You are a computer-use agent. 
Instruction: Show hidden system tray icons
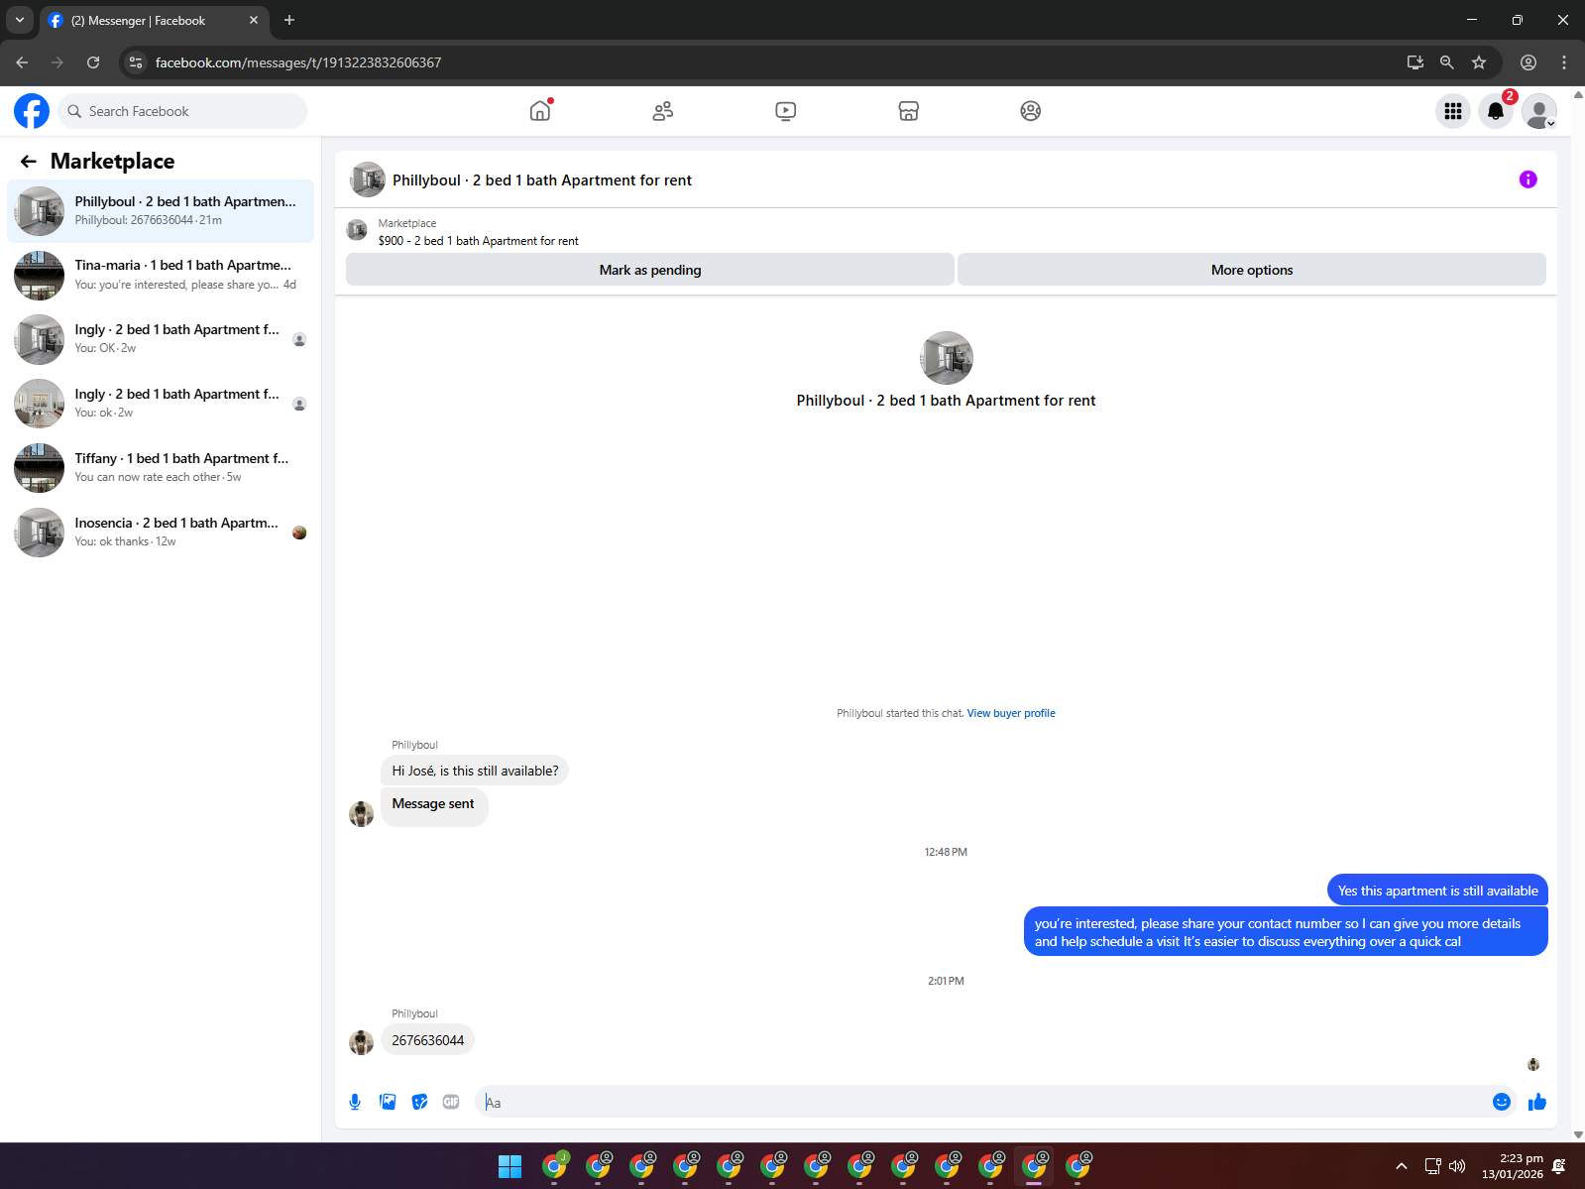(x=1401, y=1166)
